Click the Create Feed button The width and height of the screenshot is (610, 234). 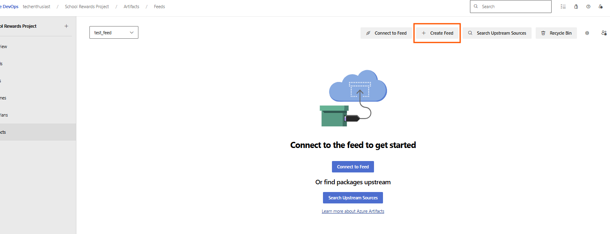click(x=437, y=33)
